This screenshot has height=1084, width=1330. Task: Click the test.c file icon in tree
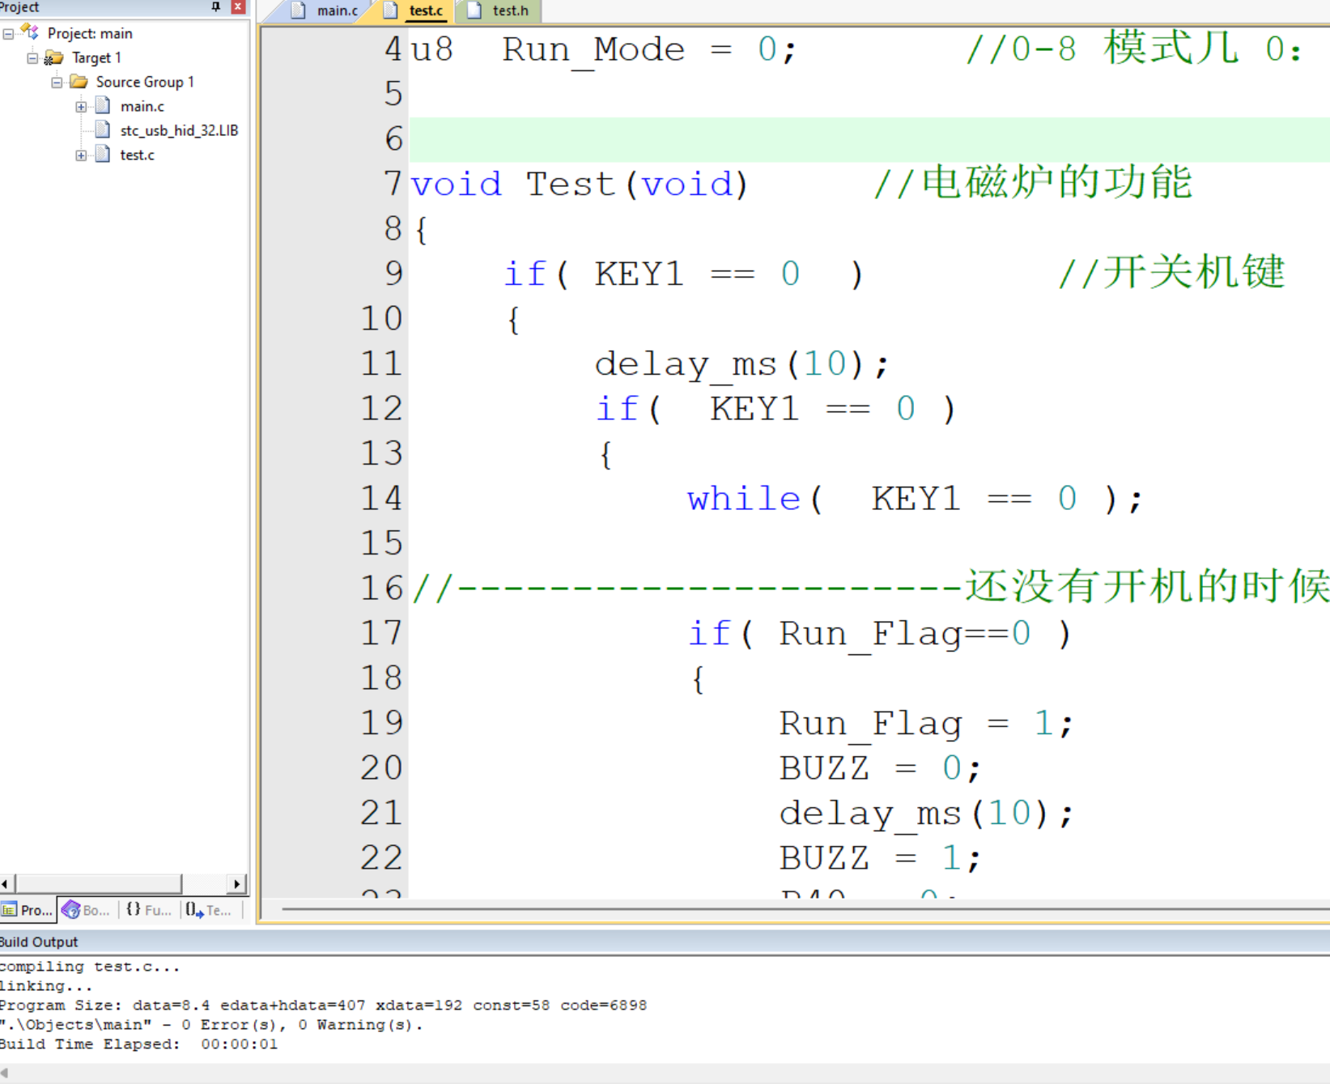[103, 155]
